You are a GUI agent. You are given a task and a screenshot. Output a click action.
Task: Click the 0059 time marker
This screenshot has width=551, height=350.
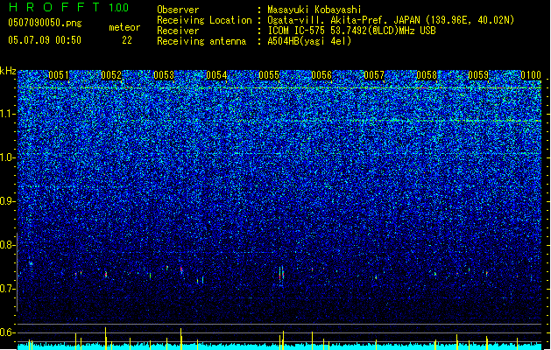[478, 75]
